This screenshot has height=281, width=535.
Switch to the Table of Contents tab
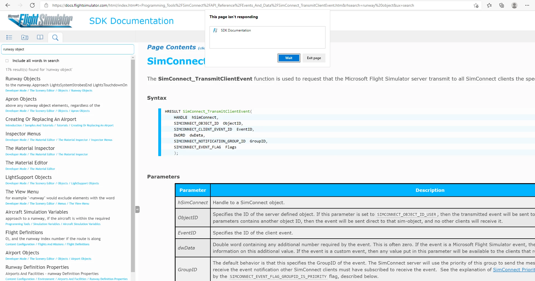pos(9,37)
